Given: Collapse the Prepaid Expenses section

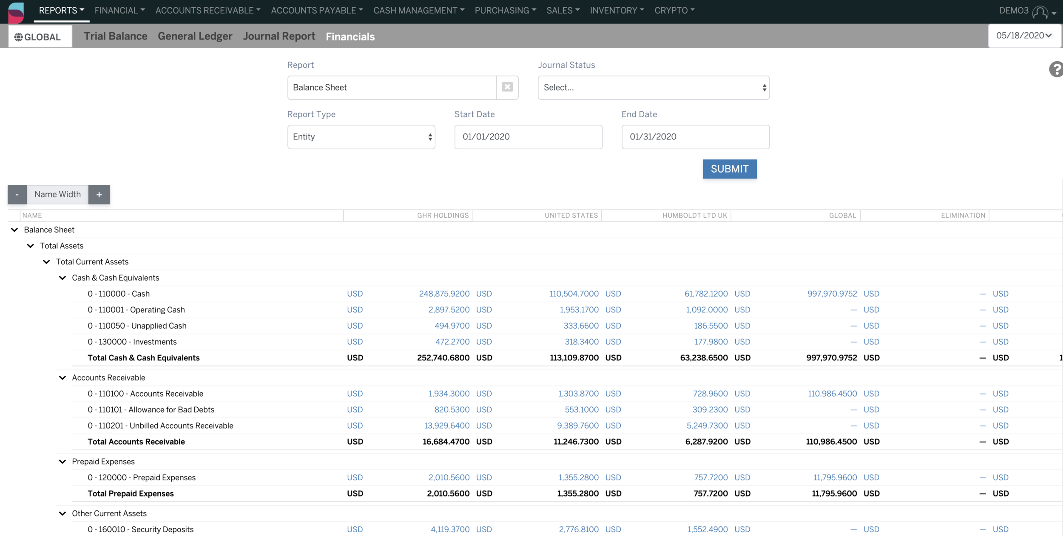Looking at the screenshot, I should [x=63, y=462].
